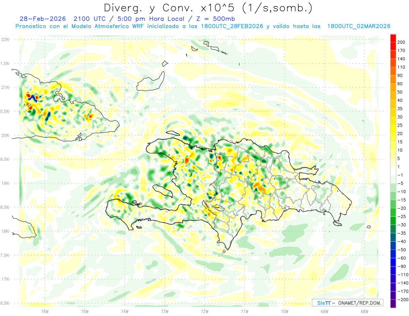The width and height of the screenshot is (409, 316).
Task: Click the '6.5N' latitude tick label
Action: coord(5,303)
